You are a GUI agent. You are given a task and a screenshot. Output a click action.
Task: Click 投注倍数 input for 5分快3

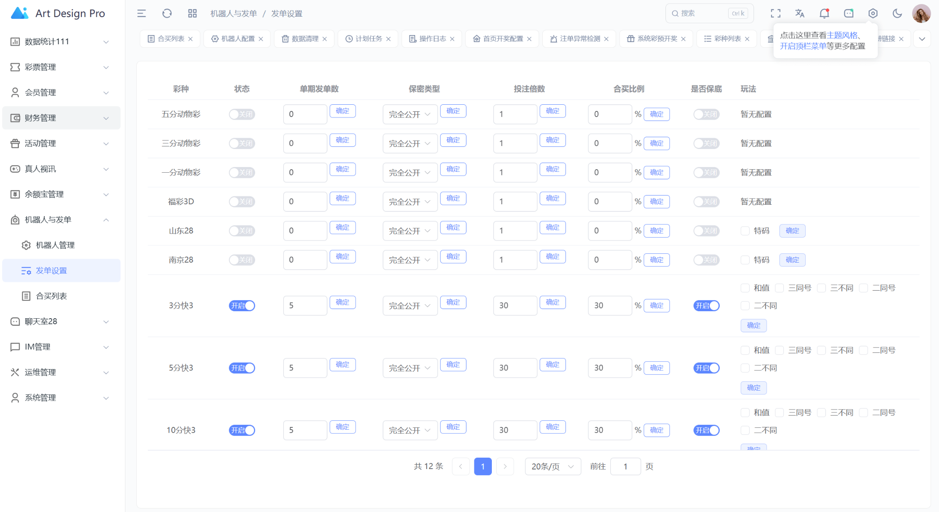click(515, 368)
